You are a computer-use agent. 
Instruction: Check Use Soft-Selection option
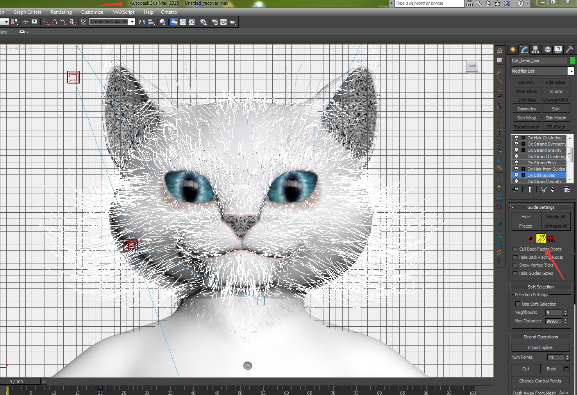[518, 304]
